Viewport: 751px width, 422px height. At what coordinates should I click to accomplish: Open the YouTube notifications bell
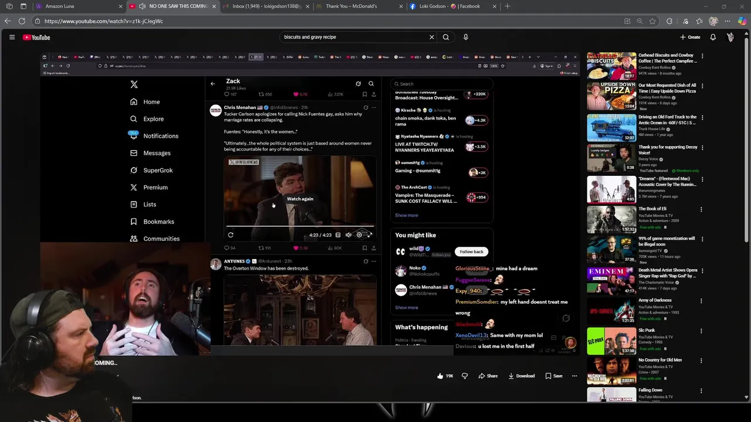(713, 37)
